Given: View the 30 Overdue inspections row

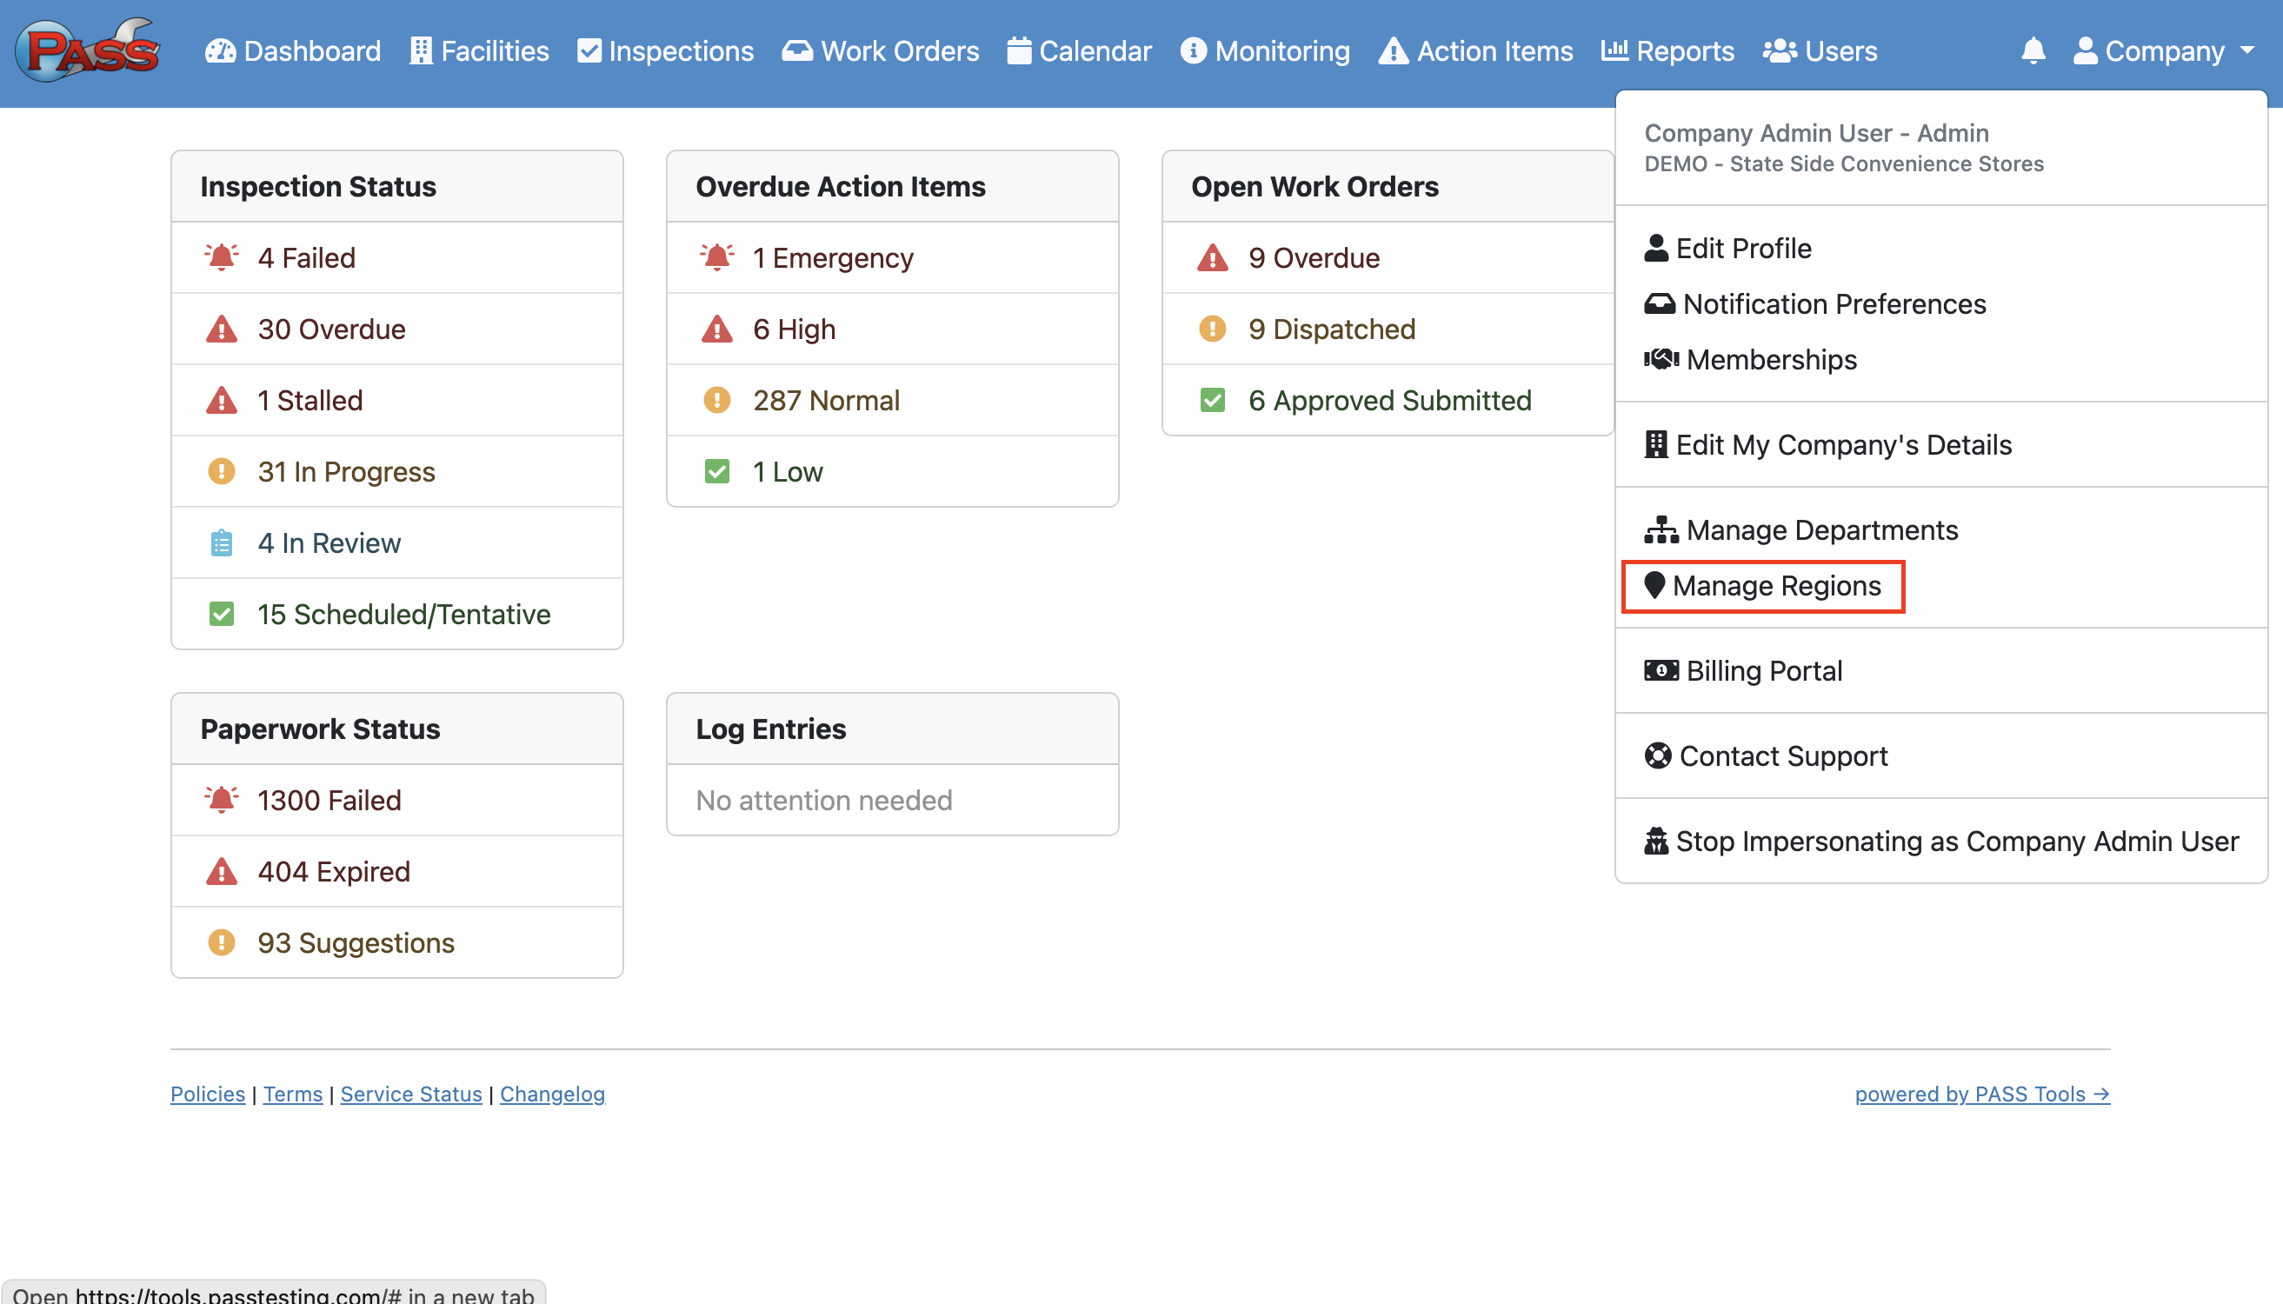Looking at the screenshot, I should (331, 329).
